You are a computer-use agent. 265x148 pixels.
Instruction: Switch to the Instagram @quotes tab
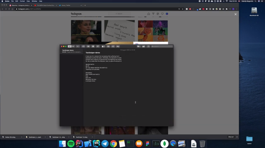[20, 5]
